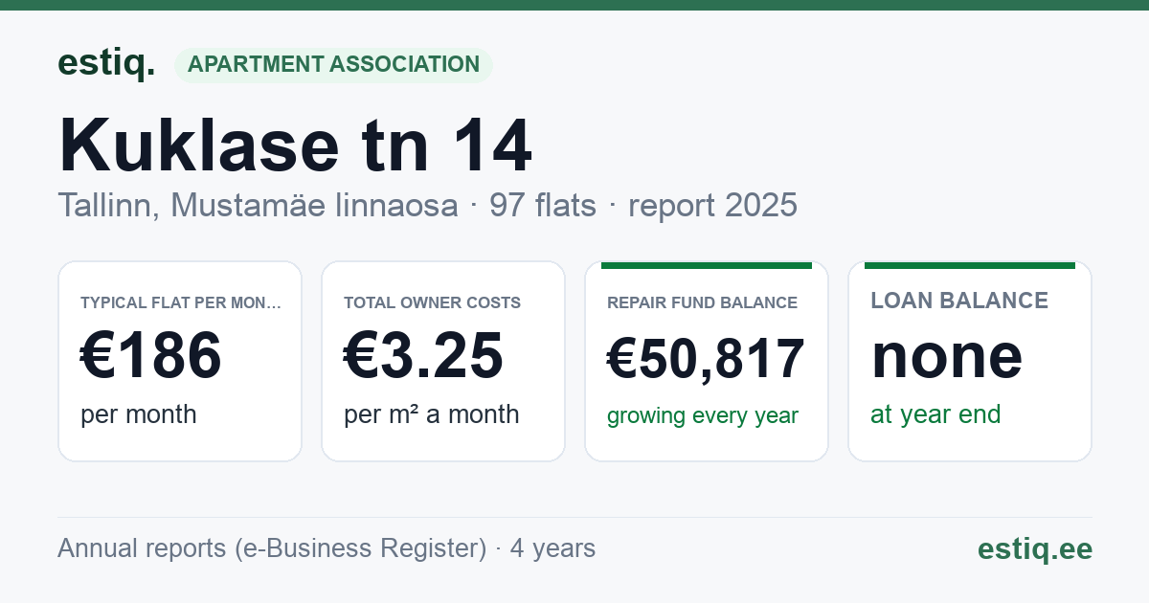
Task: Select the APARTMENT ASSOCIATION badge
Action: [333, 64]
